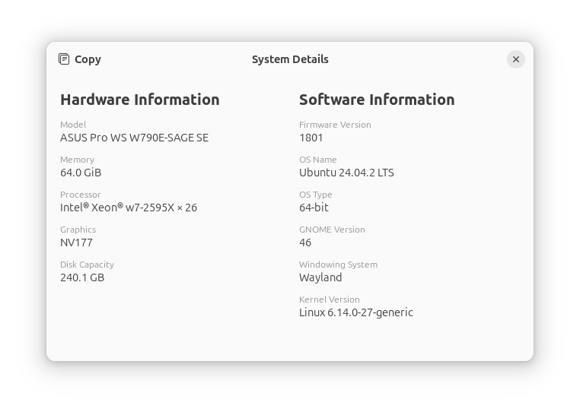
Task: Click the Disk Capacity label
Action: coord(87,265)
